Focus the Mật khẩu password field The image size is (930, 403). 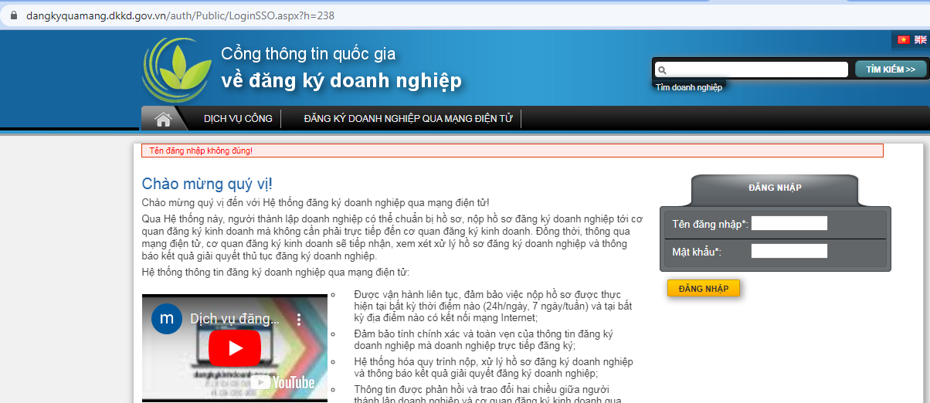tap(789, 251)
